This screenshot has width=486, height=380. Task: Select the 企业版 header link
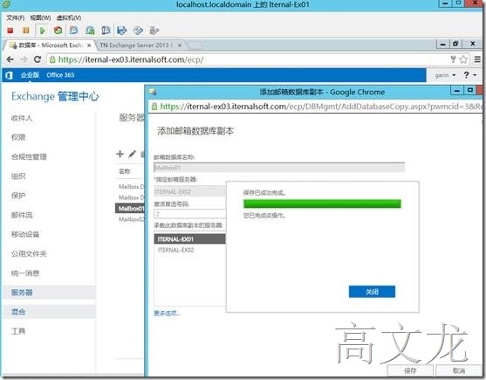point(30,75)
